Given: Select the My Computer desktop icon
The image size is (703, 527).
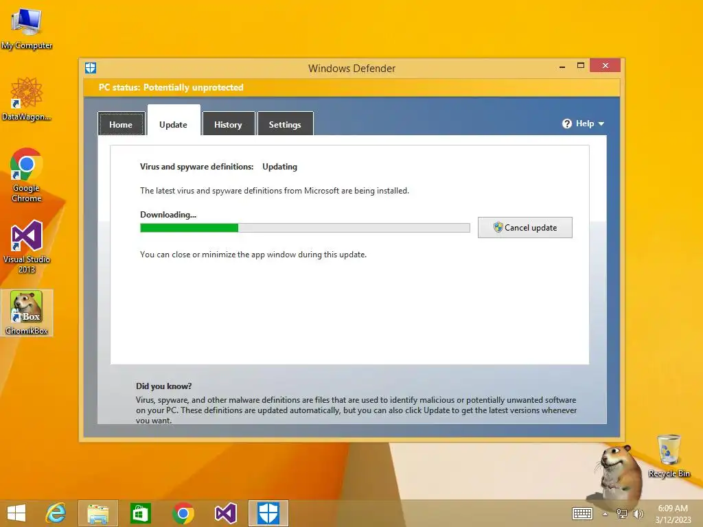Looking at the screenshot, I should (x=27, y=27).
